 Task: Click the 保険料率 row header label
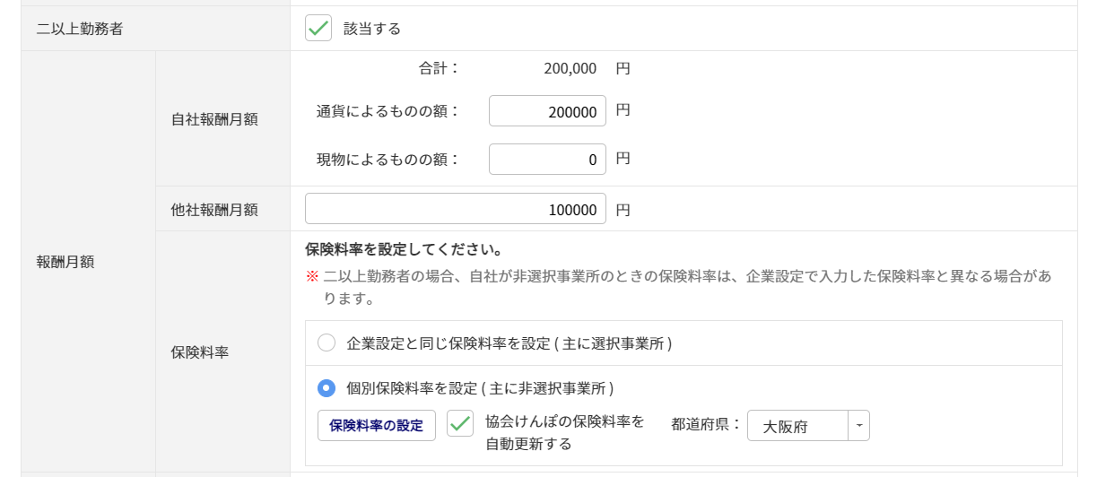(x=200, y=351)
